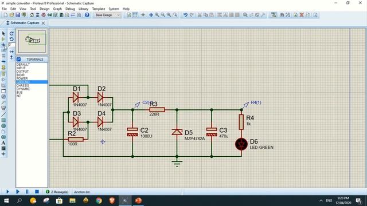This screenshot has width=367, height=206.
Task: Select the 2D circle graphics tool
Action: pos(3,126)
